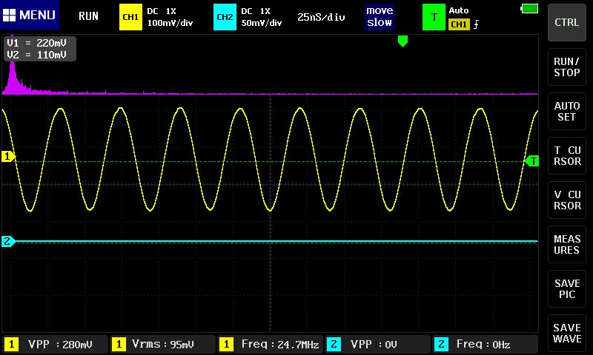593x355 pixels.
Task: Click the CTRL button
Action: (x=567, y=22)
